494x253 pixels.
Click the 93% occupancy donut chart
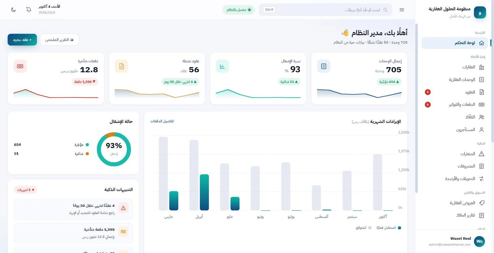point(114,149)
